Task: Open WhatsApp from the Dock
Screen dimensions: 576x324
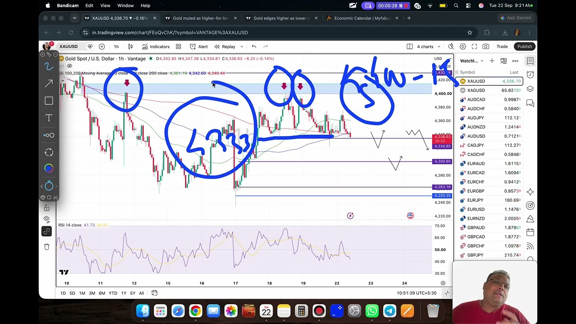Action: point(372,311)
